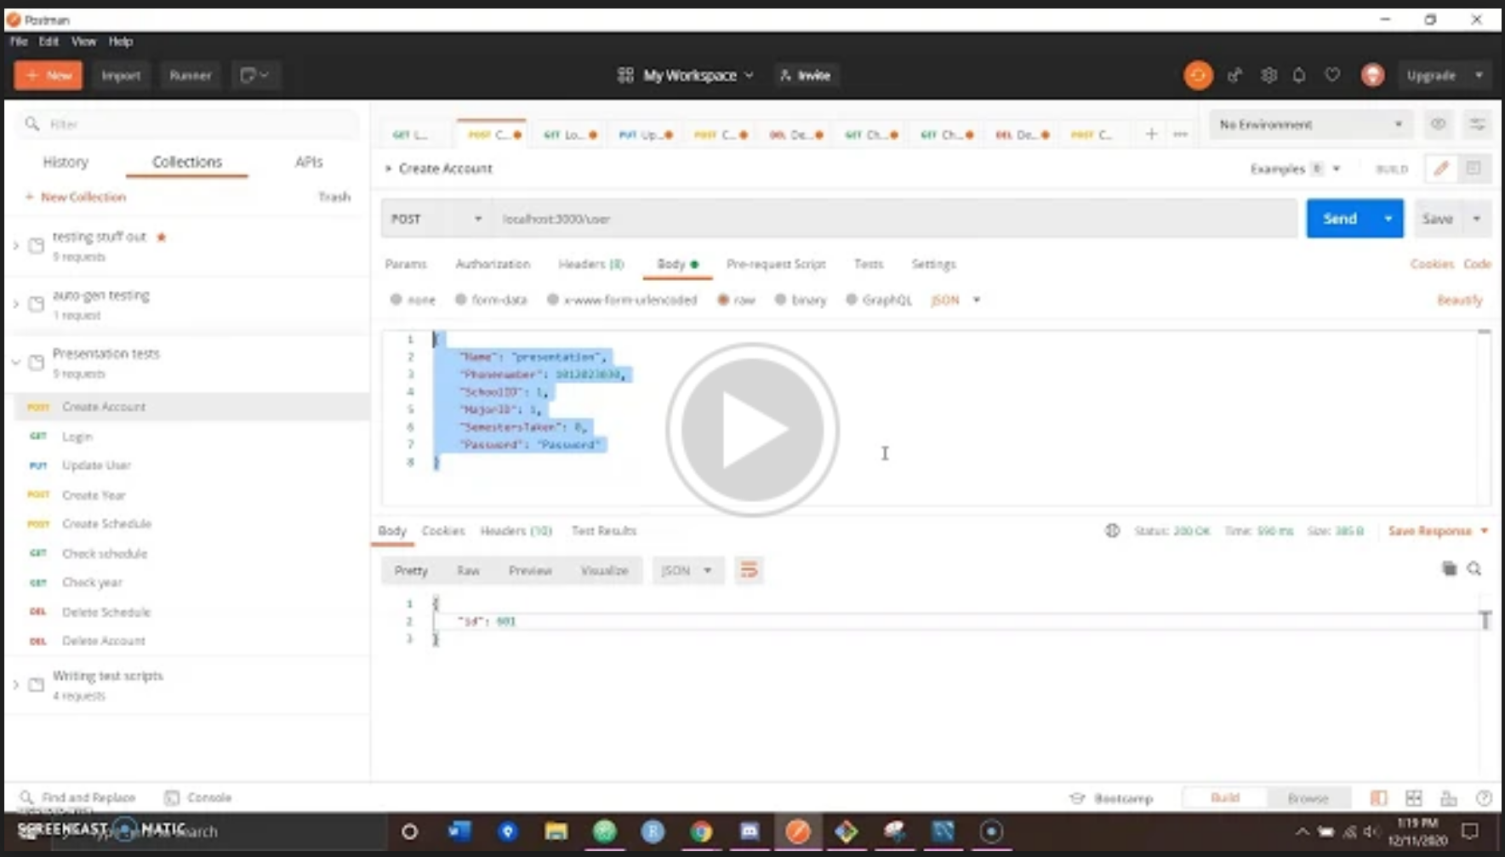Switch to two-pane layout icon in footer
This screenshot has width=1505, height=857.
click(x=1414, y=797)
